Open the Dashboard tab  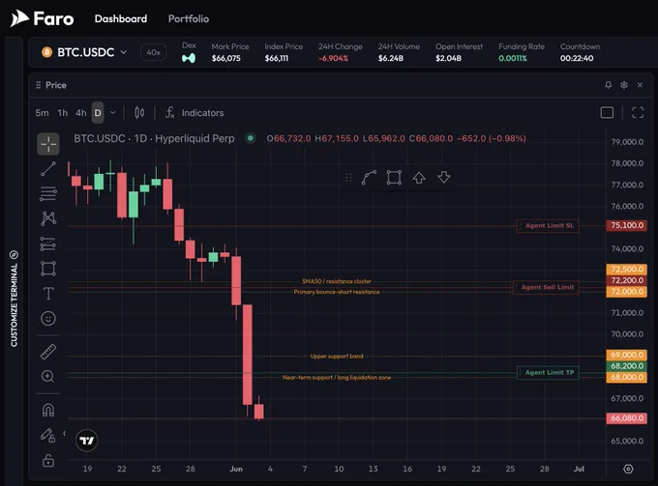click(121, 19)
